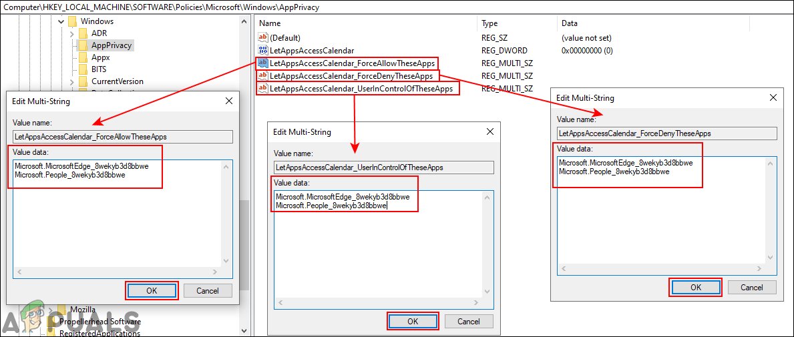This screenshot has height=337, width=794.
Task: Click Value name field in UserInControlOfTheseApps dialog
Action: 383,167
